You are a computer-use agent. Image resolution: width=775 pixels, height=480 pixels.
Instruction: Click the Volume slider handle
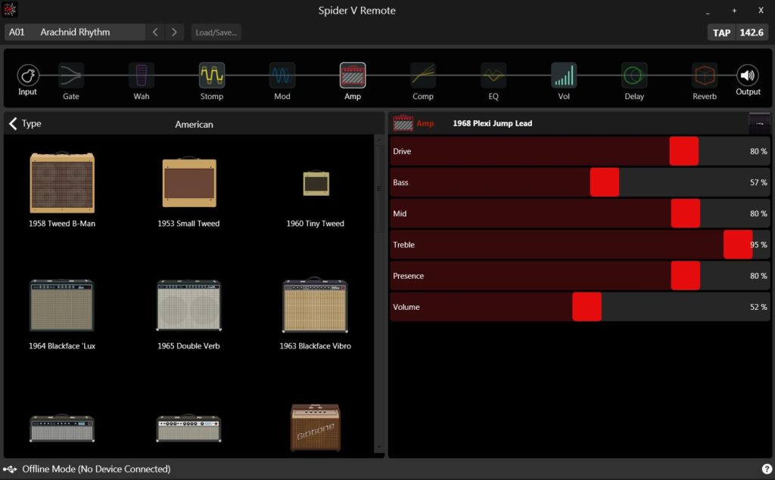point(587,307)
